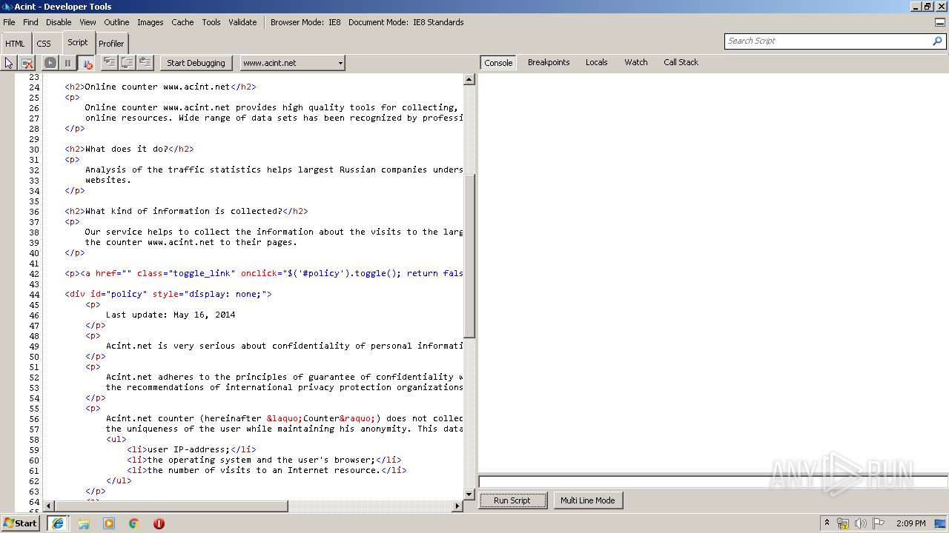This screenshot has width=949, height=533.
Task: Open Opera from the taskbar
Action: coord(159,523)
